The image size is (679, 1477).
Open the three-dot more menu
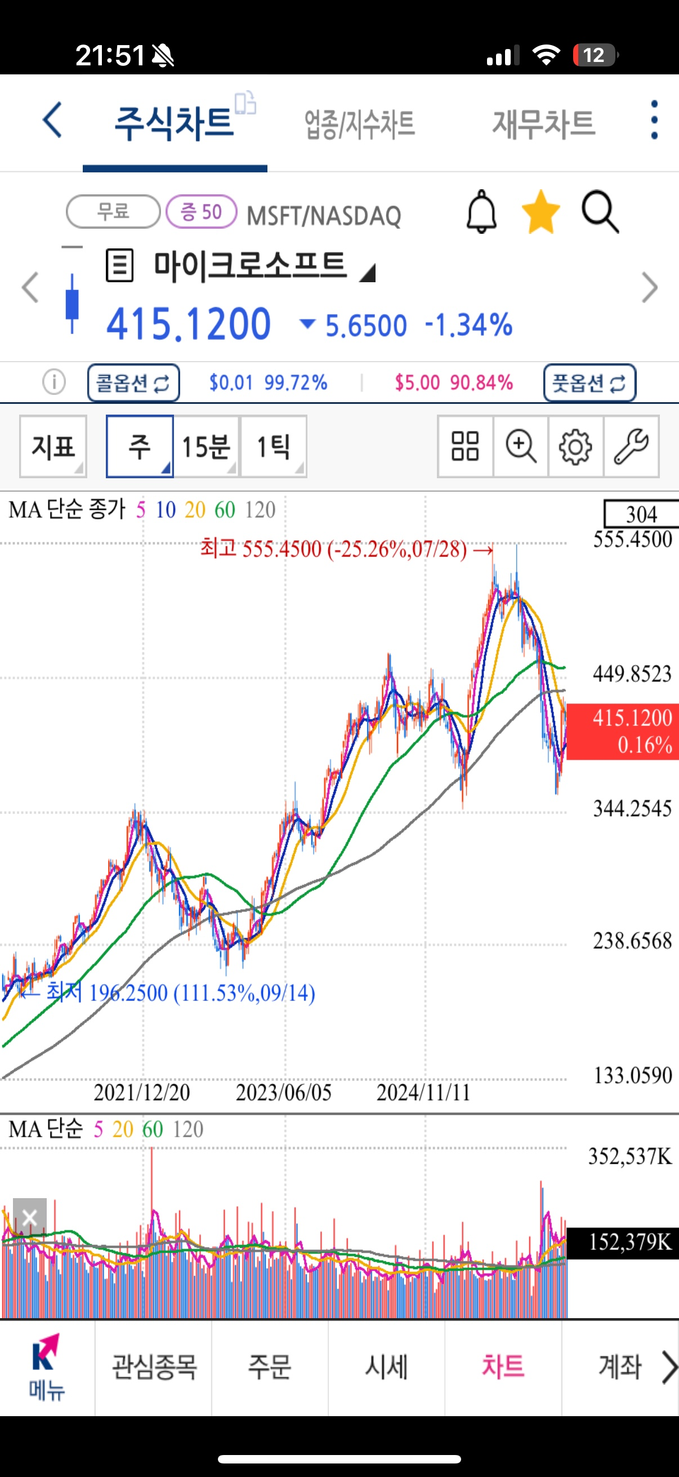pos(654,120)
